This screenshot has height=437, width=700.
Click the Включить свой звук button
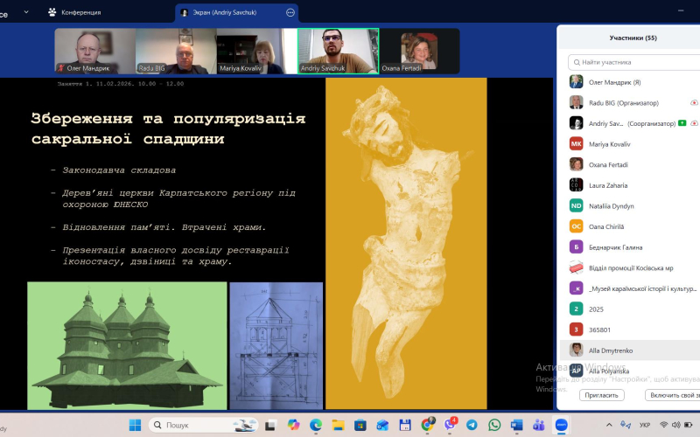click(672, 395)
